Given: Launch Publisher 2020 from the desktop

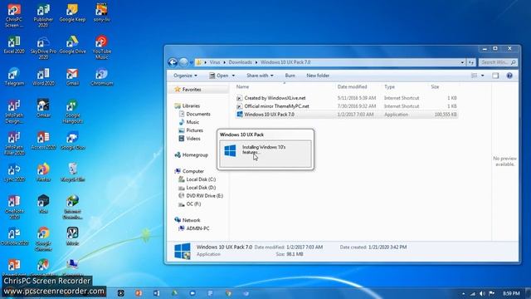Looking at the screenshot, I should point(43,15).
